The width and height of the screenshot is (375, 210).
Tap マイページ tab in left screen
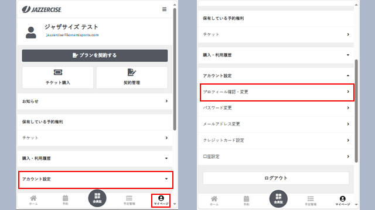pos(161,201)
